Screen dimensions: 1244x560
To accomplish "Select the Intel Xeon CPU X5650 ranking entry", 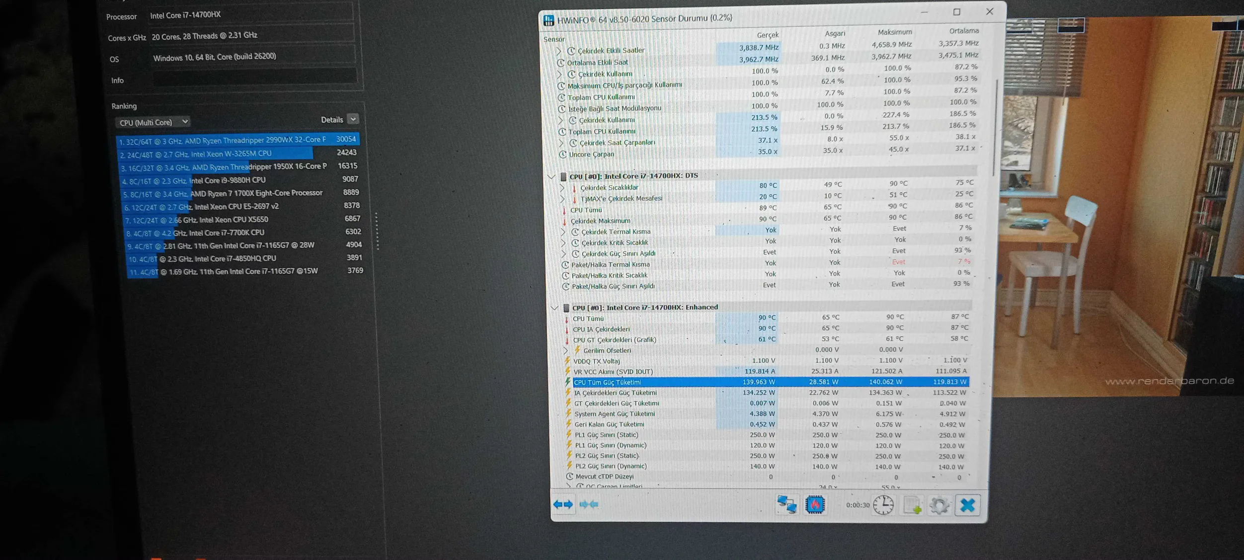I will (x=243, y=220).
